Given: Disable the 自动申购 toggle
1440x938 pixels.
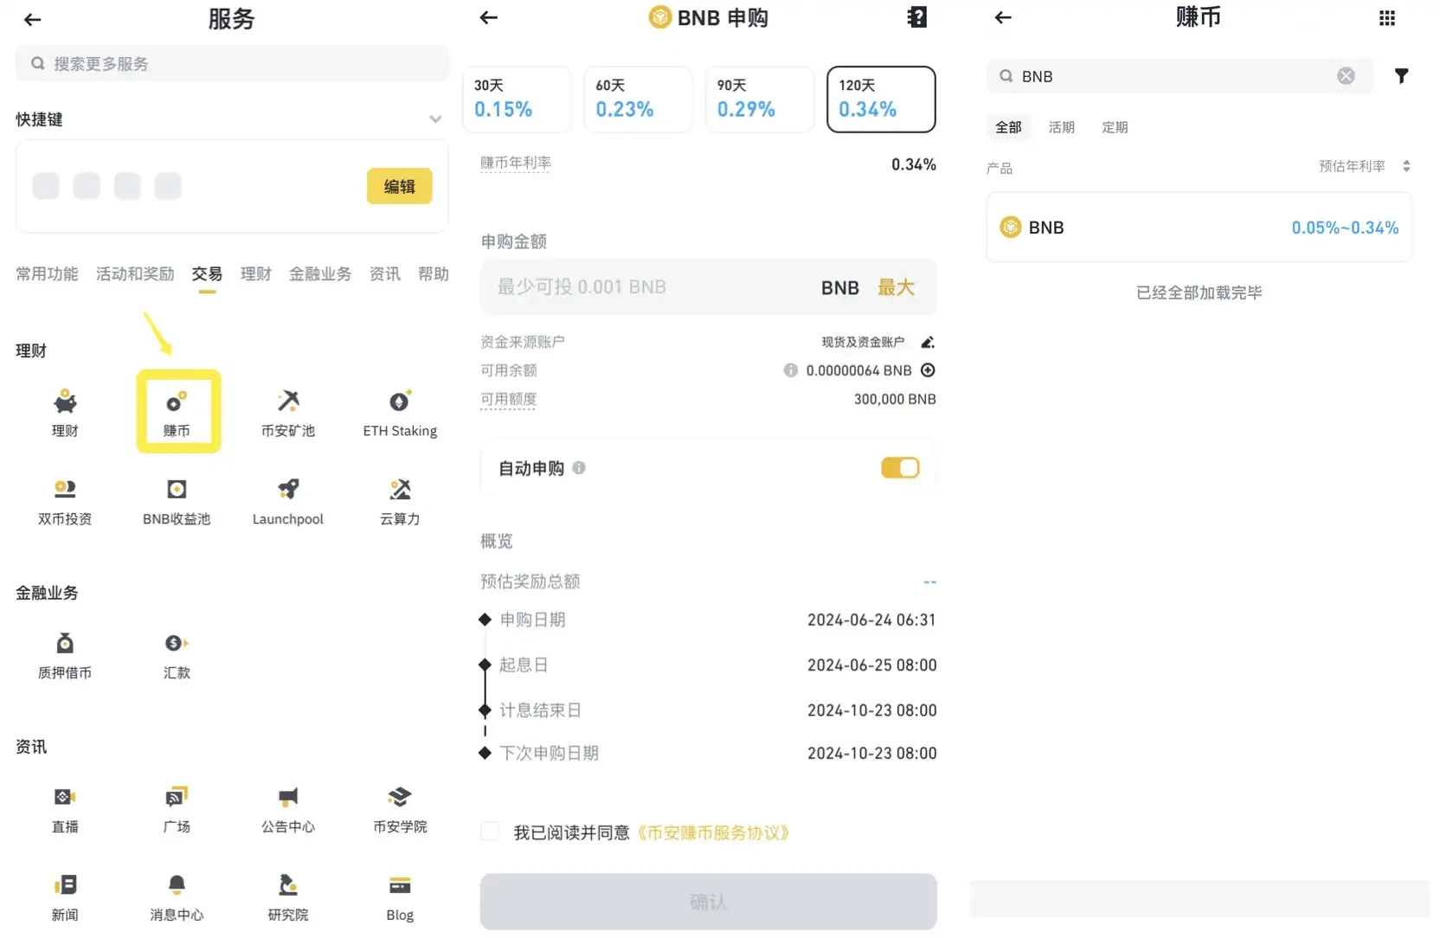Looking at the screenshot, I should coord(900,467).
